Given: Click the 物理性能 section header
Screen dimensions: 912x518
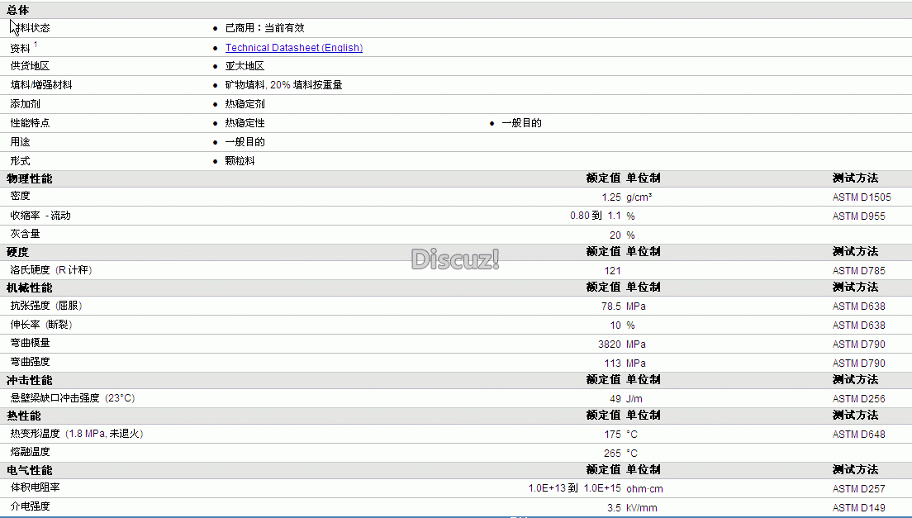Looking at the screenshot, I should pyautogui.click(x=30, y=179).
